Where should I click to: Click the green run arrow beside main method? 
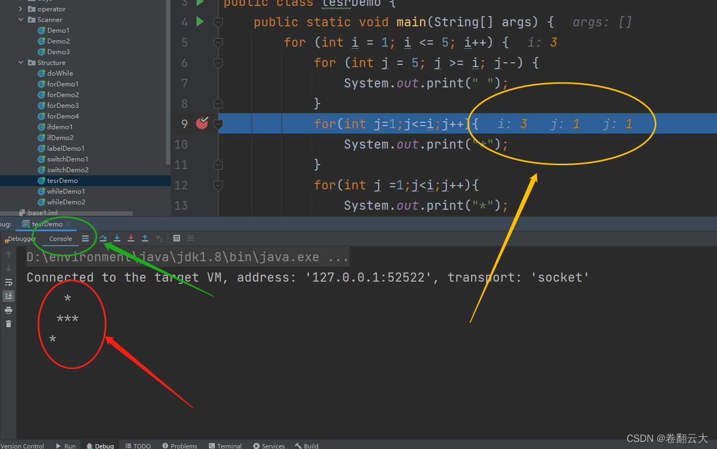200,21
